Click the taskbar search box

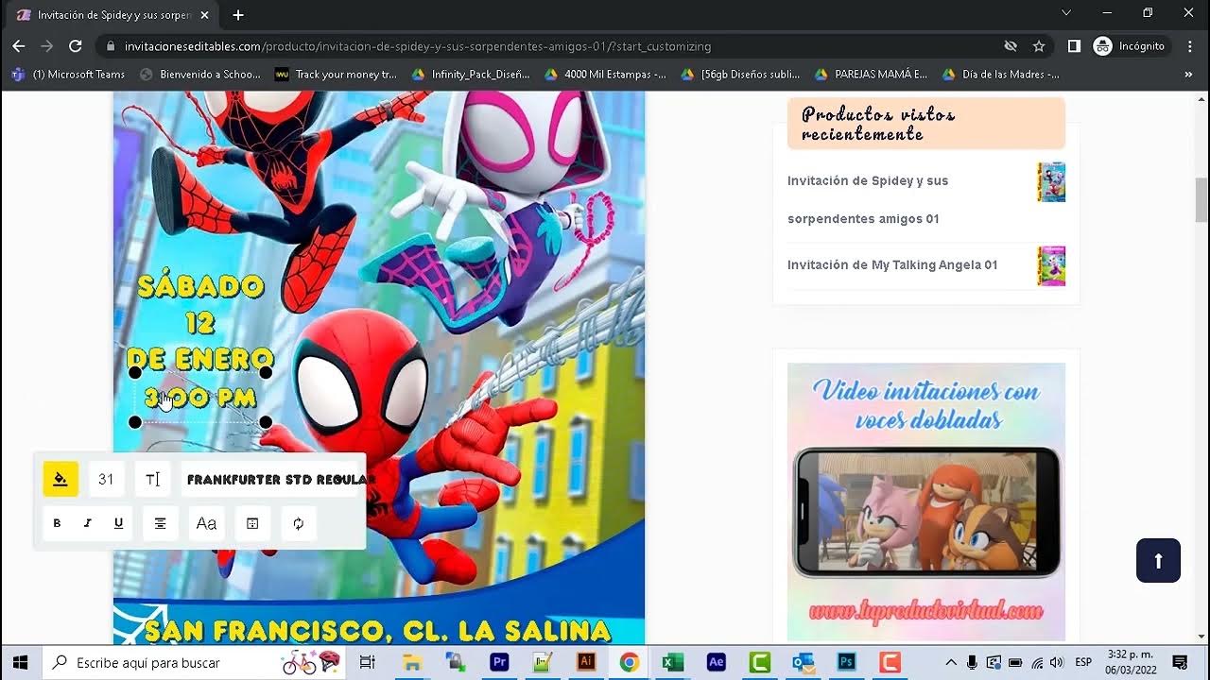(x=196, y=662)
